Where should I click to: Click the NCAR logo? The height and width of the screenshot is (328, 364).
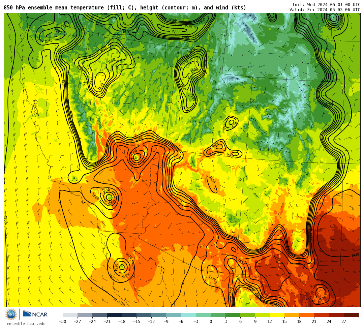point(35,314)
